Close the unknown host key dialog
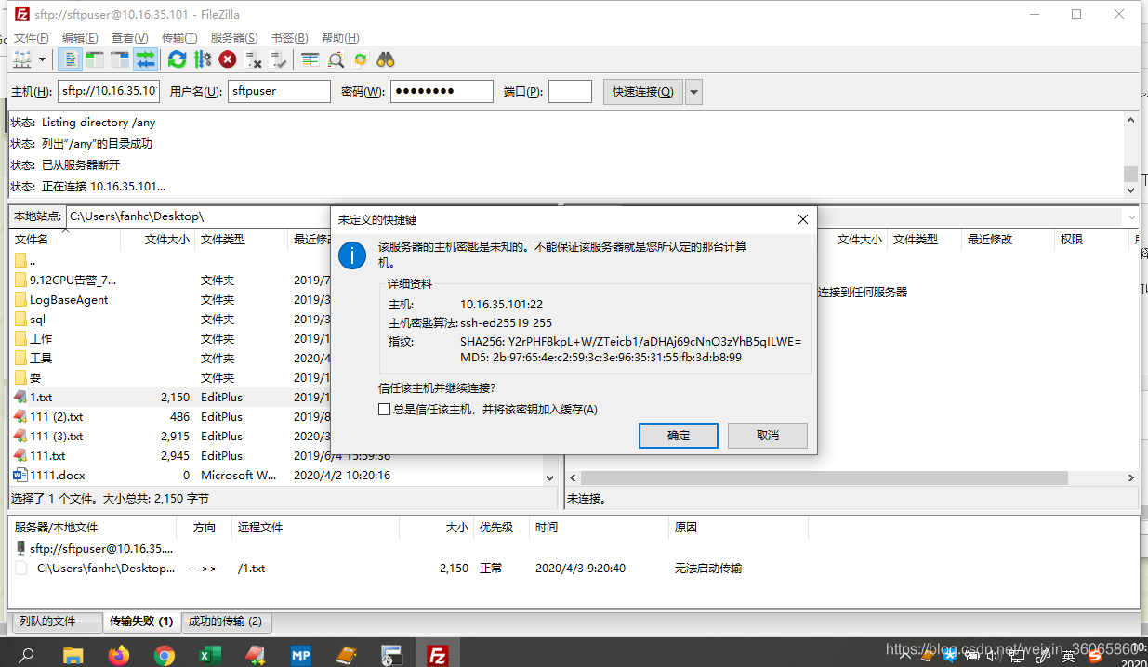The width and height of the screenshot is (1148, 667). 803,219
